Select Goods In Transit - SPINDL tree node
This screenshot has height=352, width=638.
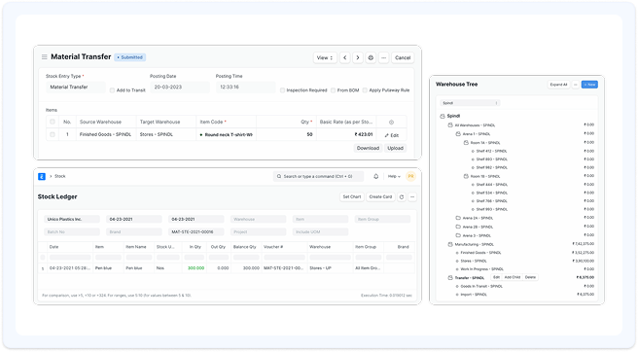[x=481, y=286]
